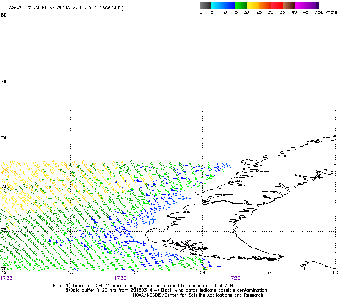Click the '74' latitude axis label
The width and height of the screenshot is (339, 298).
point(4,187)
